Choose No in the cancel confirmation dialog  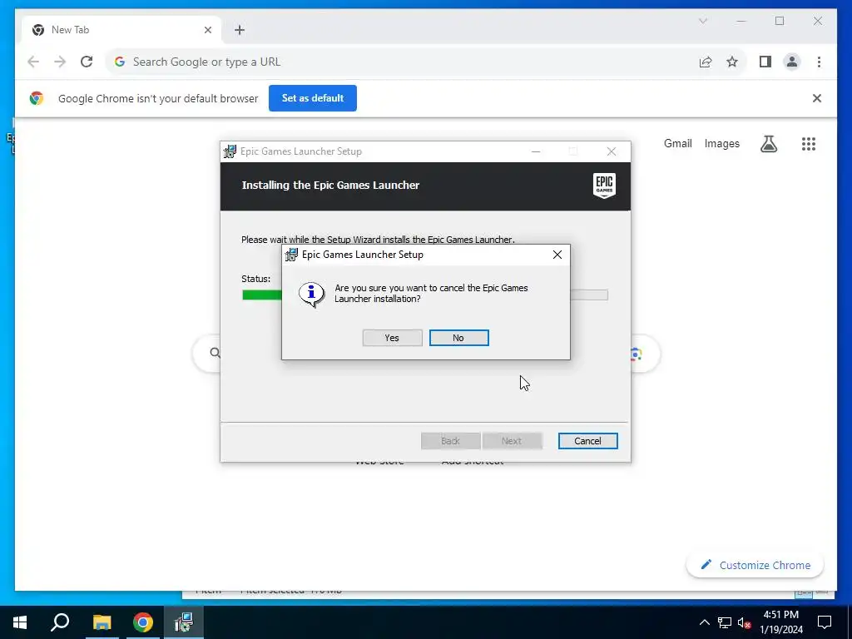point(458,338)
